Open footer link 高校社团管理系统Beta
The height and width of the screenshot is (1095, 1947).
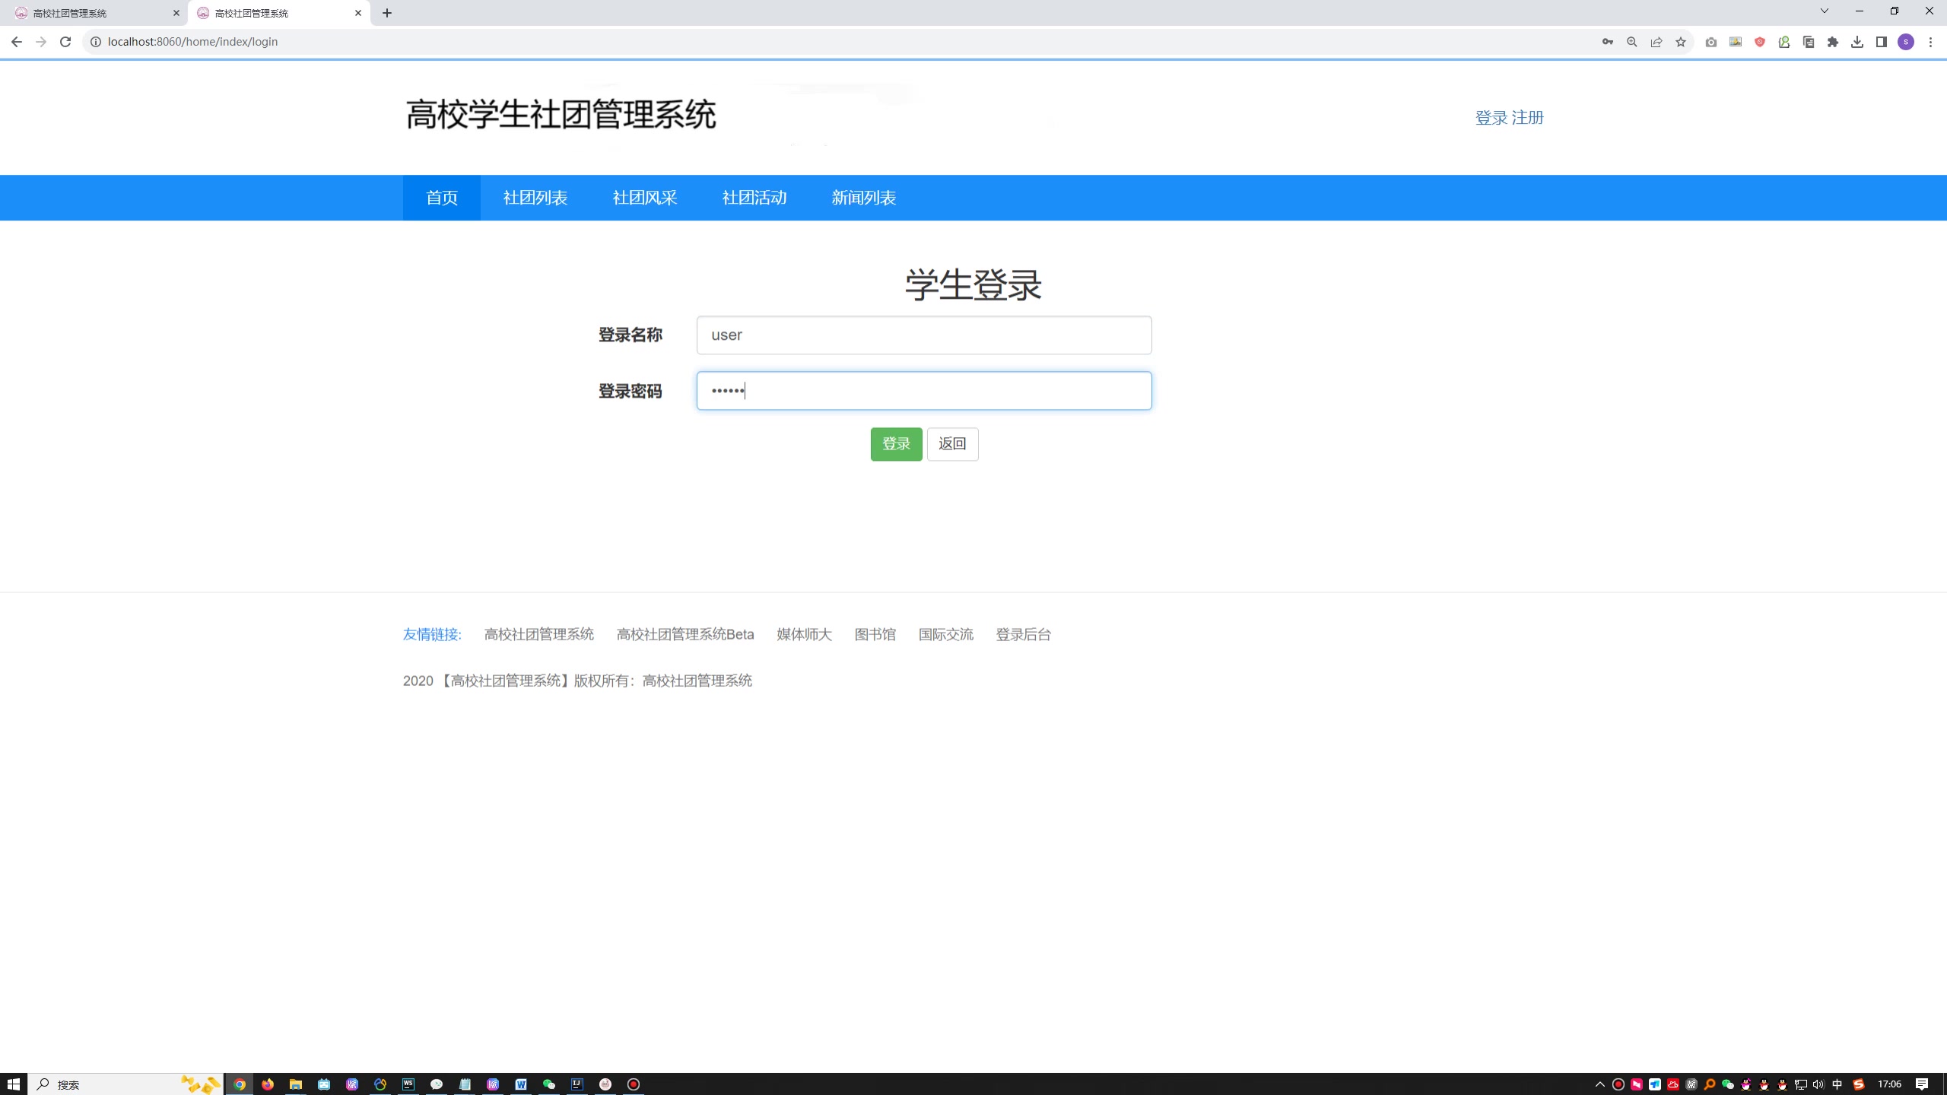point(685,634)
